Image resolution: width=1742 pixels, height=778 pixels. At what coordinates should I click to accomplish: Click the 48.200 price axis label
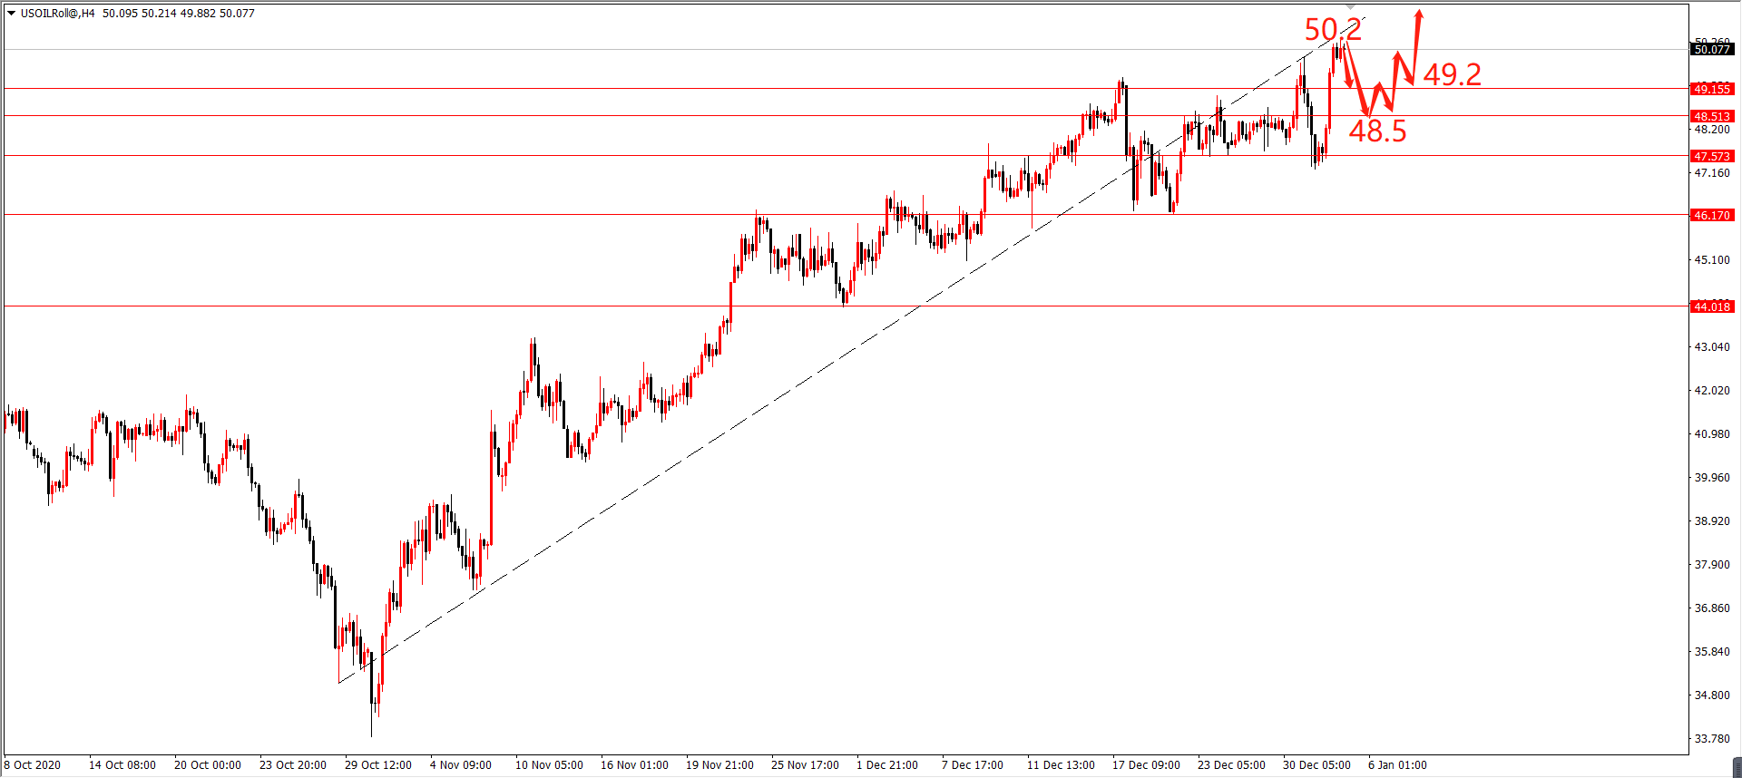click(x=1712, y=130)
